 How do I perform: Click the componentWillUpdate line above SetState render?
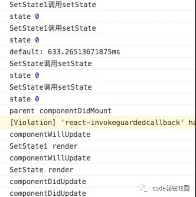click(50, 158)
